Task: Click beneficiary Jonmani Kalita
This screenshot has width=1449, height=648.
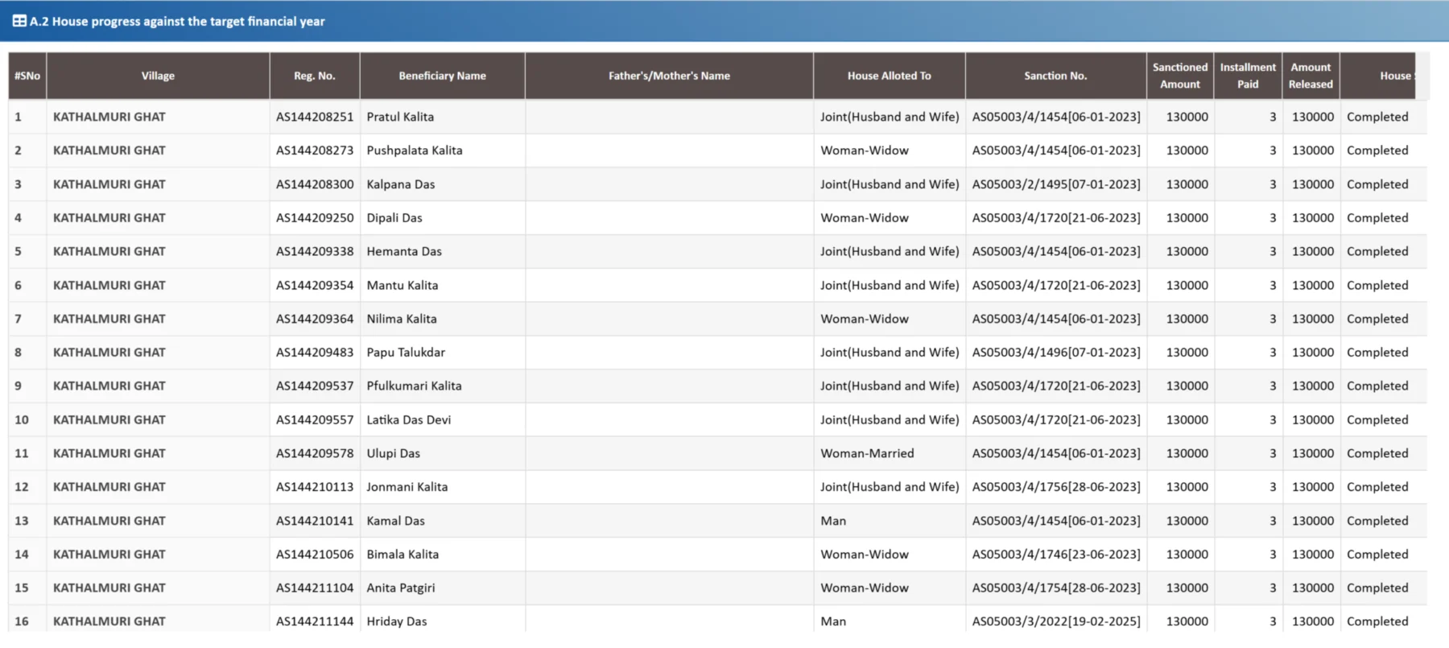Action: [x=407, y=487]
